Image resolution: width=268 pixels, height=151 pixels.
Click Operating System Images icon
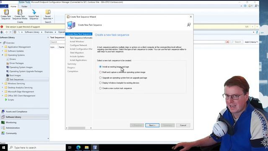pyautogui.click(x=8, y=67)
